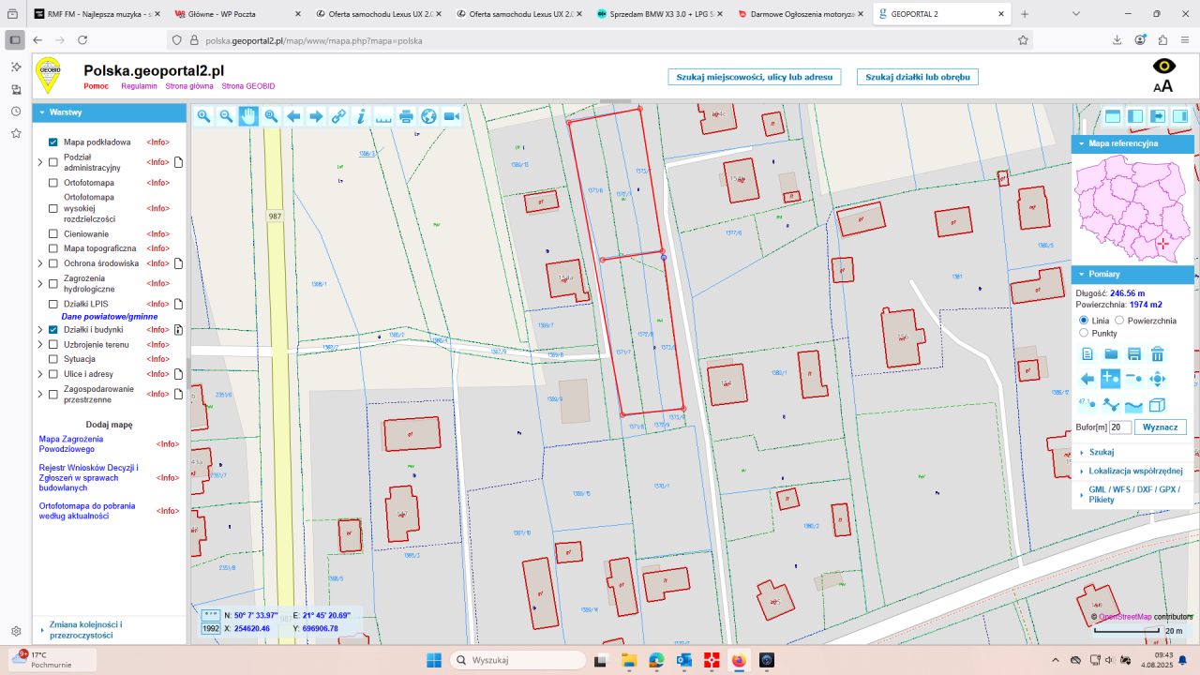Enable the Ortofotomapa layer checkbox

tap(53, 183)
